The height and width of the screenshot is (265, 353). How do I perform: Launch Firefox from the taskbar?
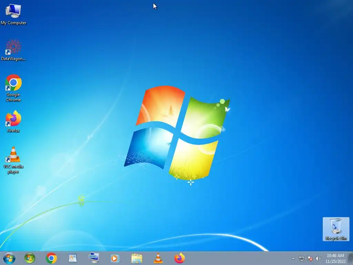[180, 258]
